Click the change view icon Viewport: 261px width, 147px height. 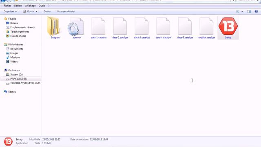coord(238,11)
